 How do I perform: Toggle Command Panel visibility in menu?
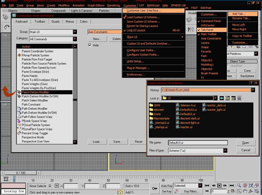211,21
